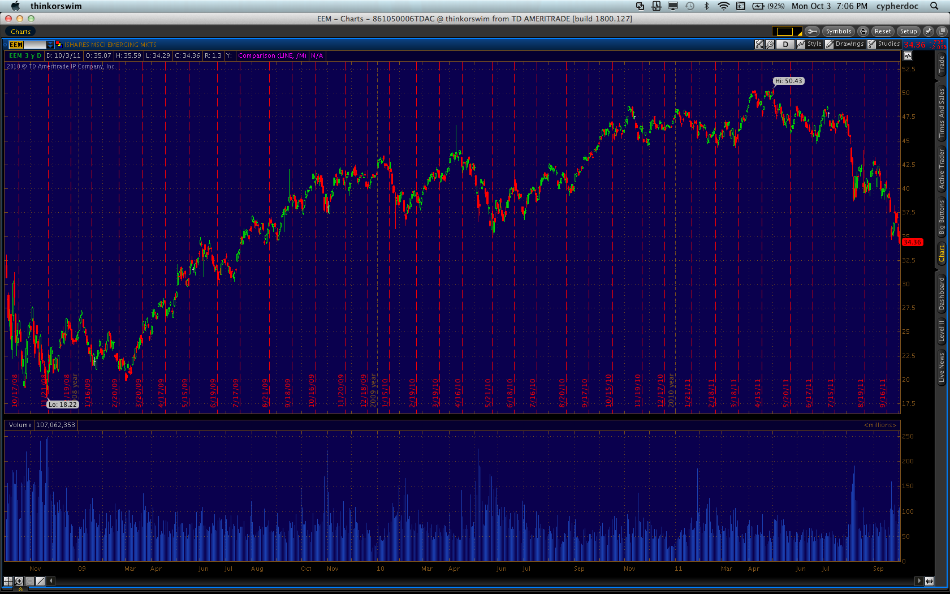
Task: Select the Charts tab
Action: pyautogui.click(x=21, y=32)
